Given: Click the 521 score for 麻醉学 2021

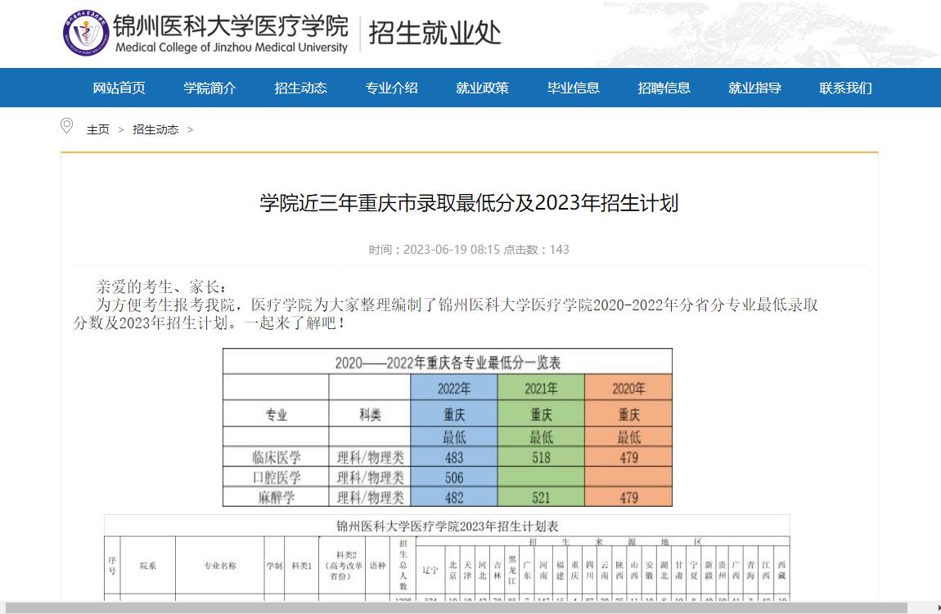Looking at the screenshot, I should (x=541, y=498).
